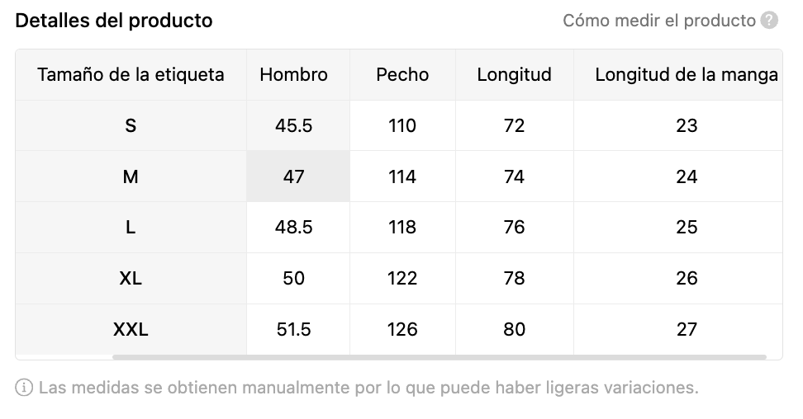This screenshot has height=419, width=803.
Task: Select the 'Hombro' column header
Action: click(x=293, y=74)
